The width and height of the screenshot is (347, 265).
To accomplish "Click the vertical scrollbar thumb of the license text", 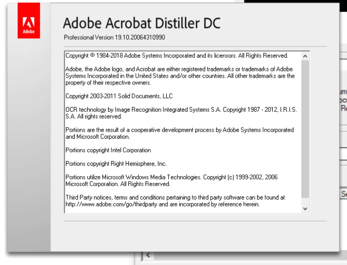I will (x=305, y=129).
